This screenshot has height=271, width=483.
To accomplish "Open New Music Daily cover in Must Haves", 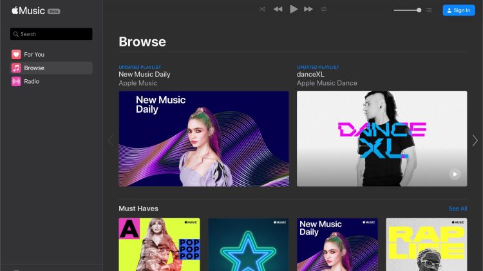I will coord(337,245).
